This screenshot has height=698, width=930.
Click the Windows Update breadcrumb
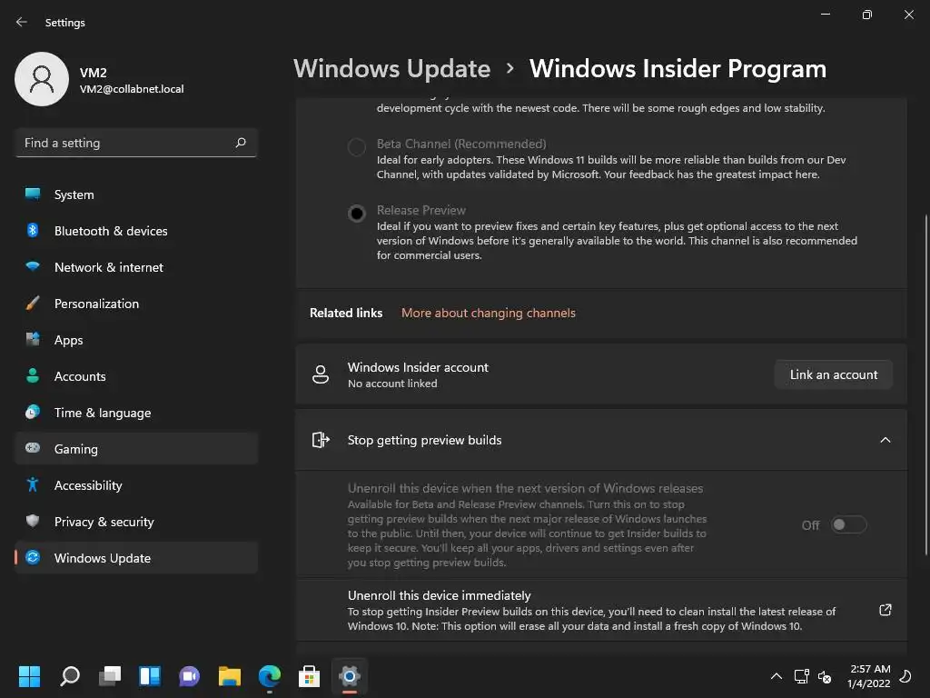click(392, 69)
